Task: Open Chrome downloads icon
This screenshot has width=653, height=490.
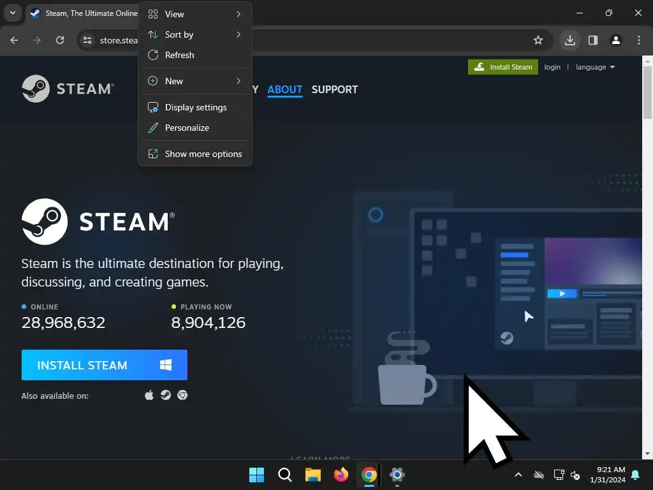Action: coord(569,40)
